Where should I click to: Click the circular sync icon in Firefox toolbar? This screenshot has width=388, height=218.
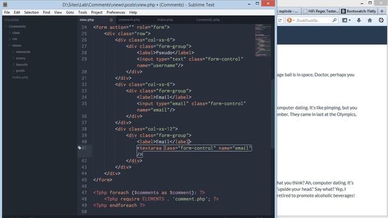(x=381, y=20)
